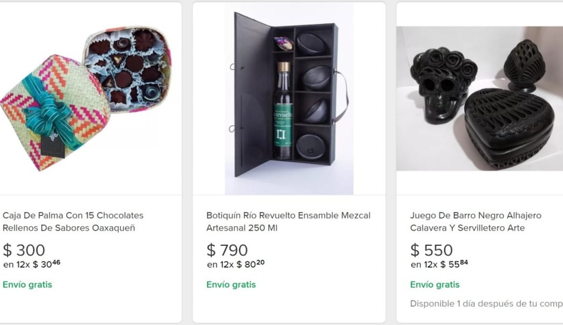Click the green-labeled mezcal bottle in the case
The image size is (563, 325).
(283, 112)
